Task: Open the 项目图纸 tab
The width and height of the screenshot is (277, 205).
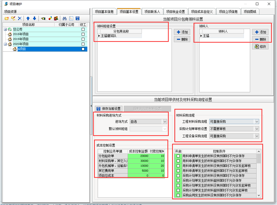Action: point(250,12)
